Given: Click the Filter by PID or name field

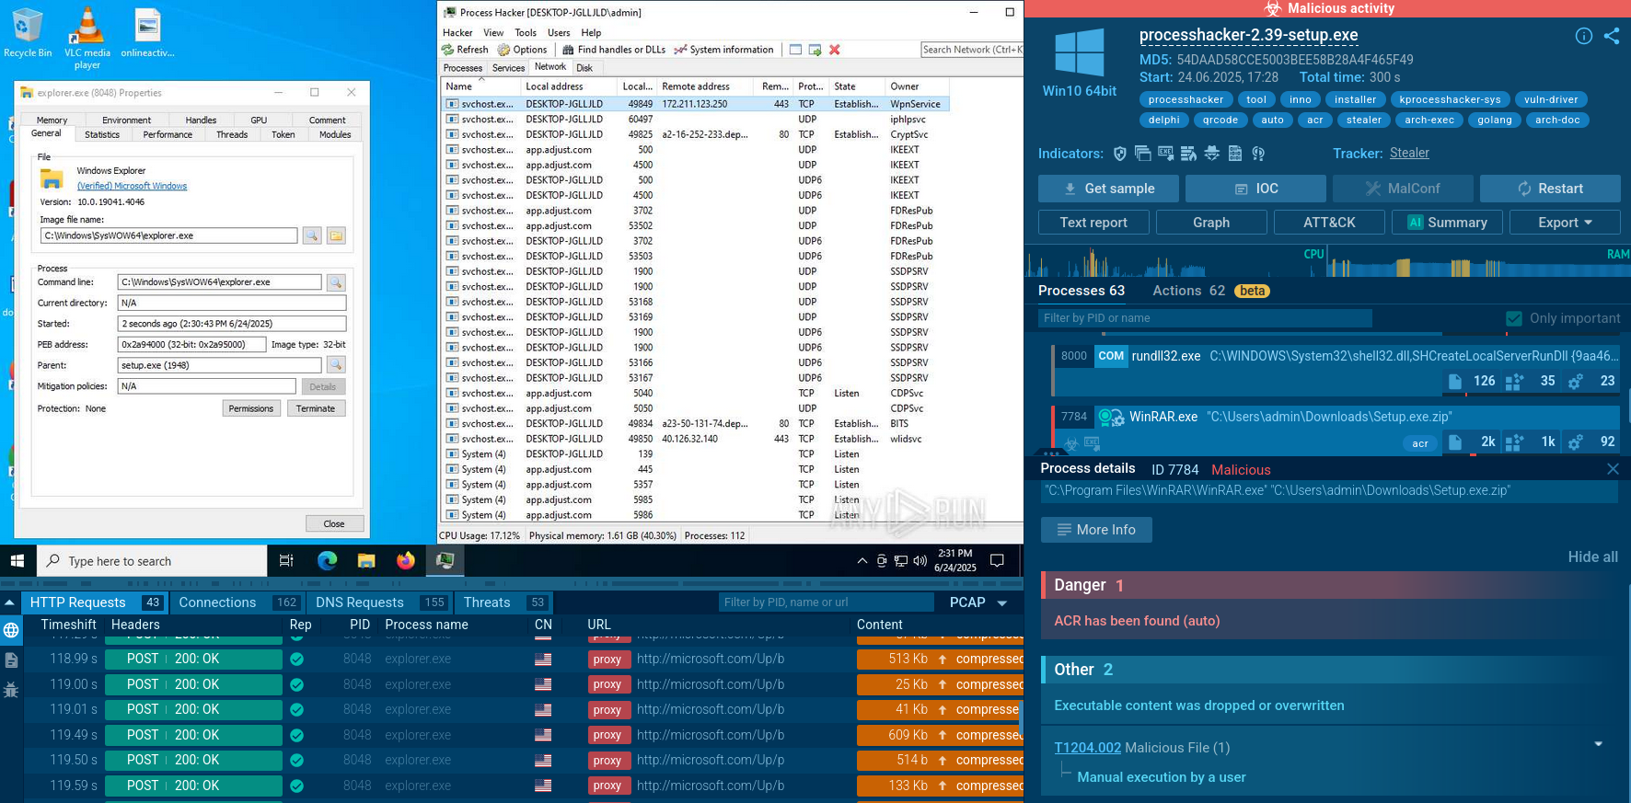Looking at the screenshot, I should click(x=1204, y=318).
